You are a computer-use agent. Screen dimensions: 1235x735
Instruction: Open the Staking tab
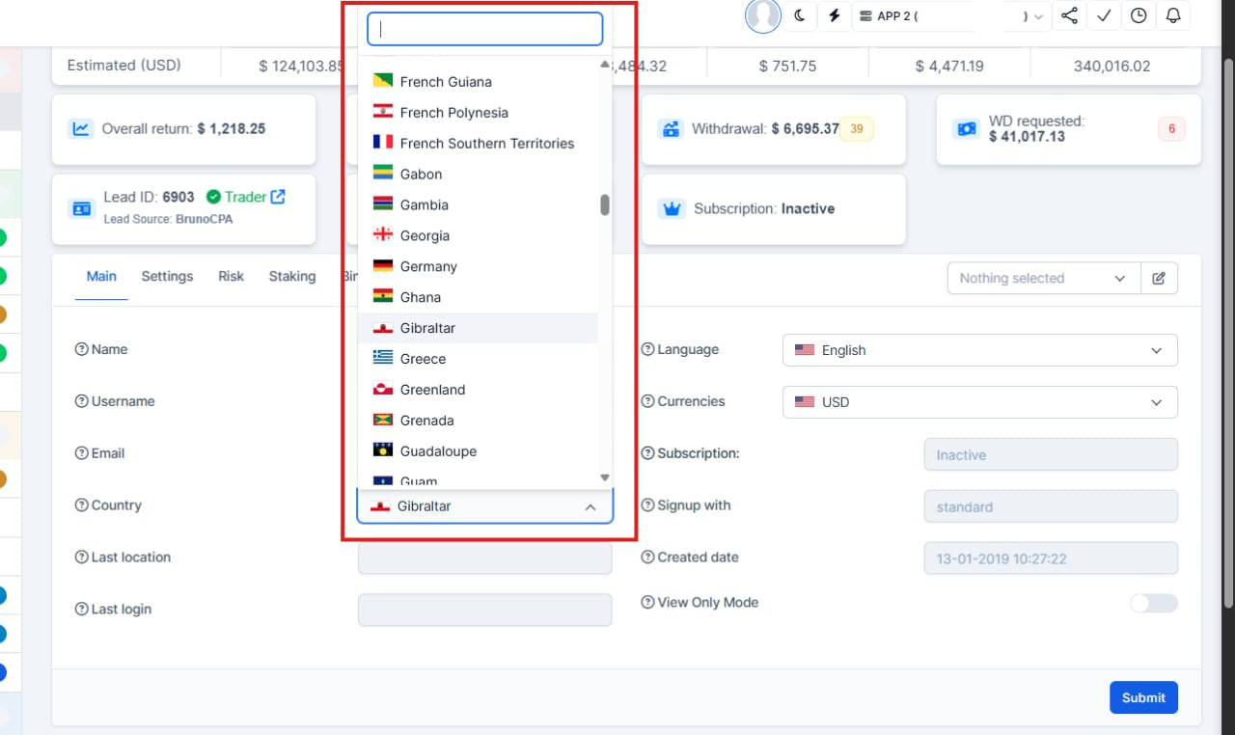pos(292,276)
